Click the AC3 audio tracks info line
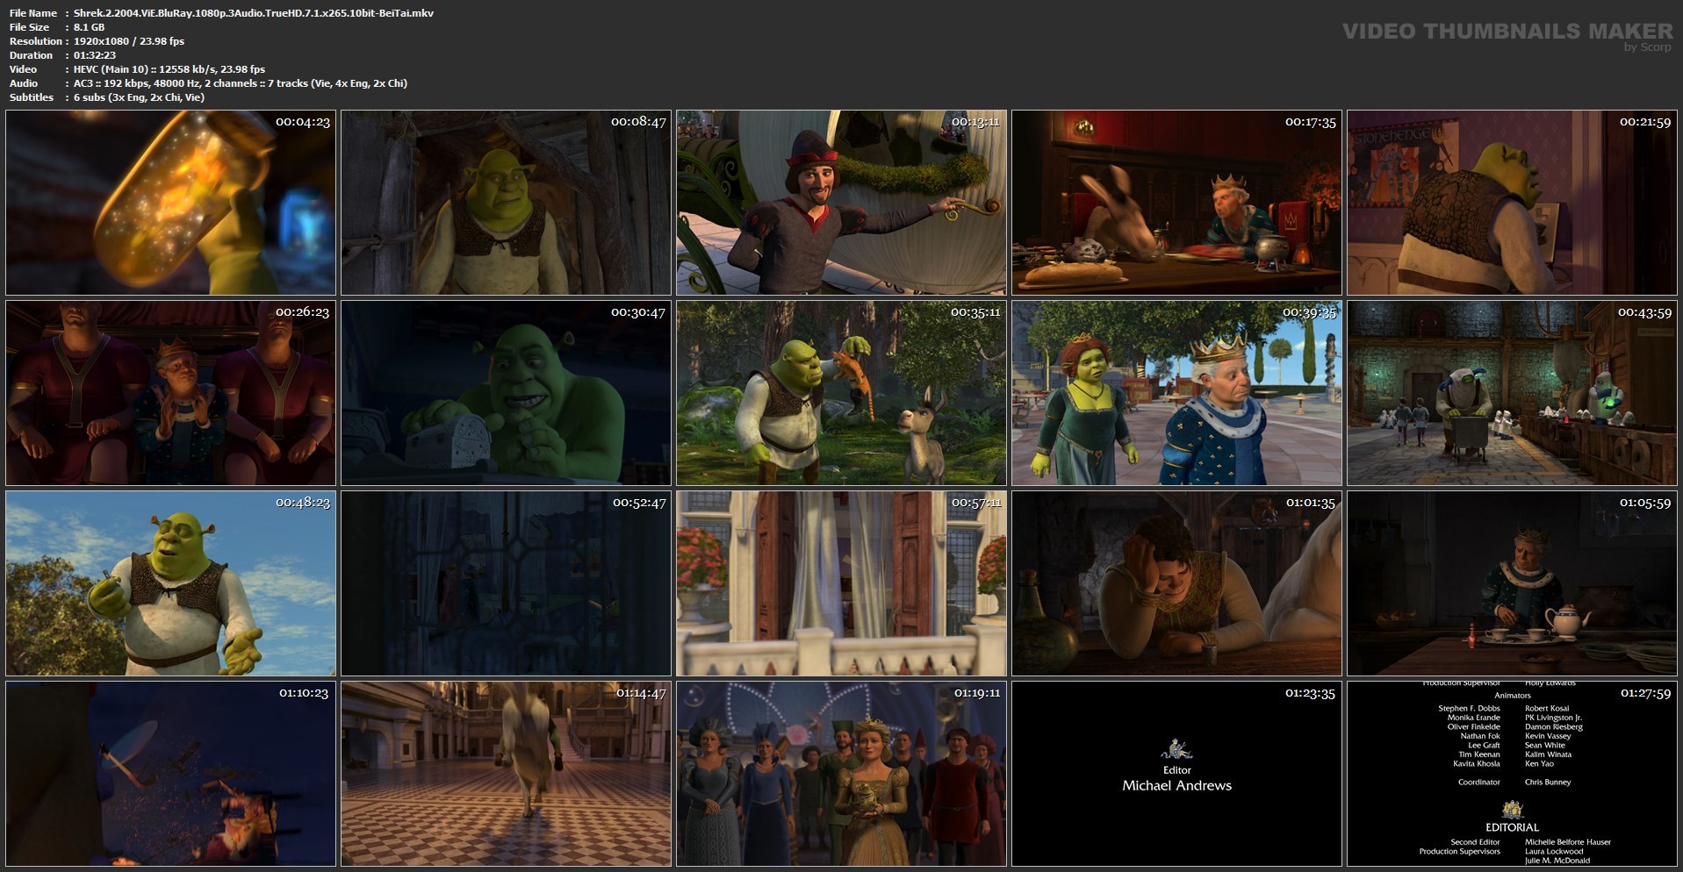 coord(241,83)
